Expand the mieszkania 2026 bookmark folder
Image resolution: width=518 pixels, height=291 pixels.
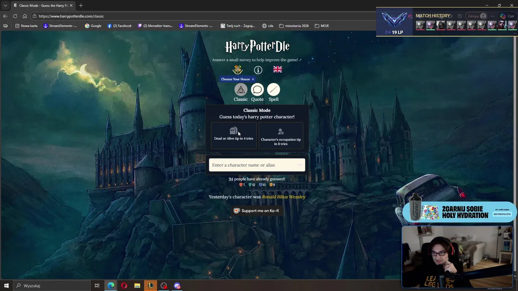[294, 26]
